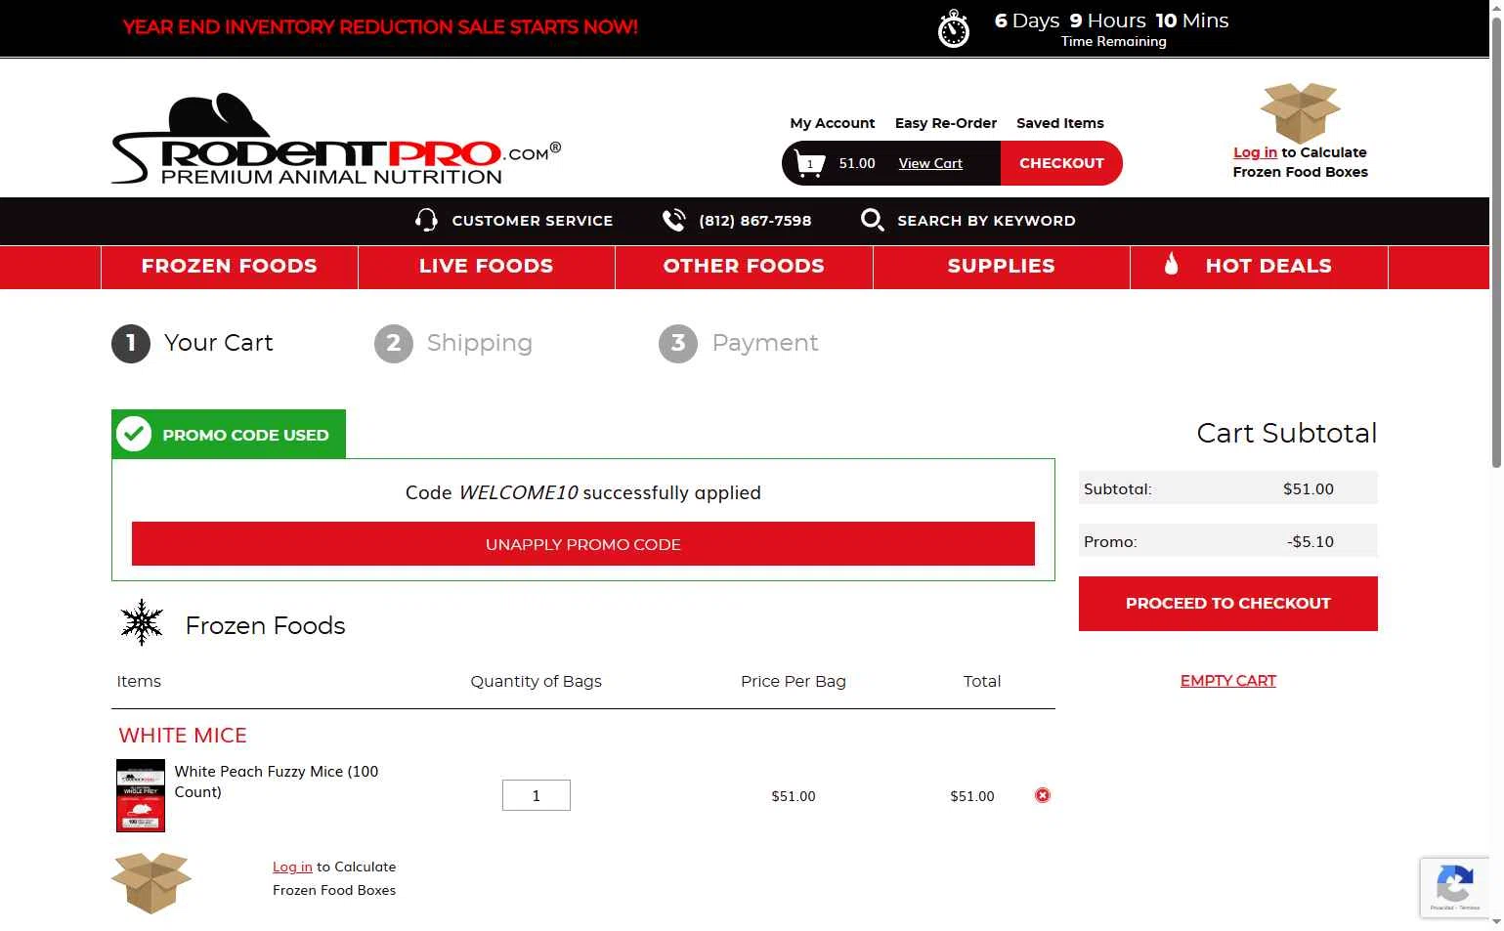The image size is (1504, 931).
Task: Click Unapply Promo Code button
Action: [583, 543]
